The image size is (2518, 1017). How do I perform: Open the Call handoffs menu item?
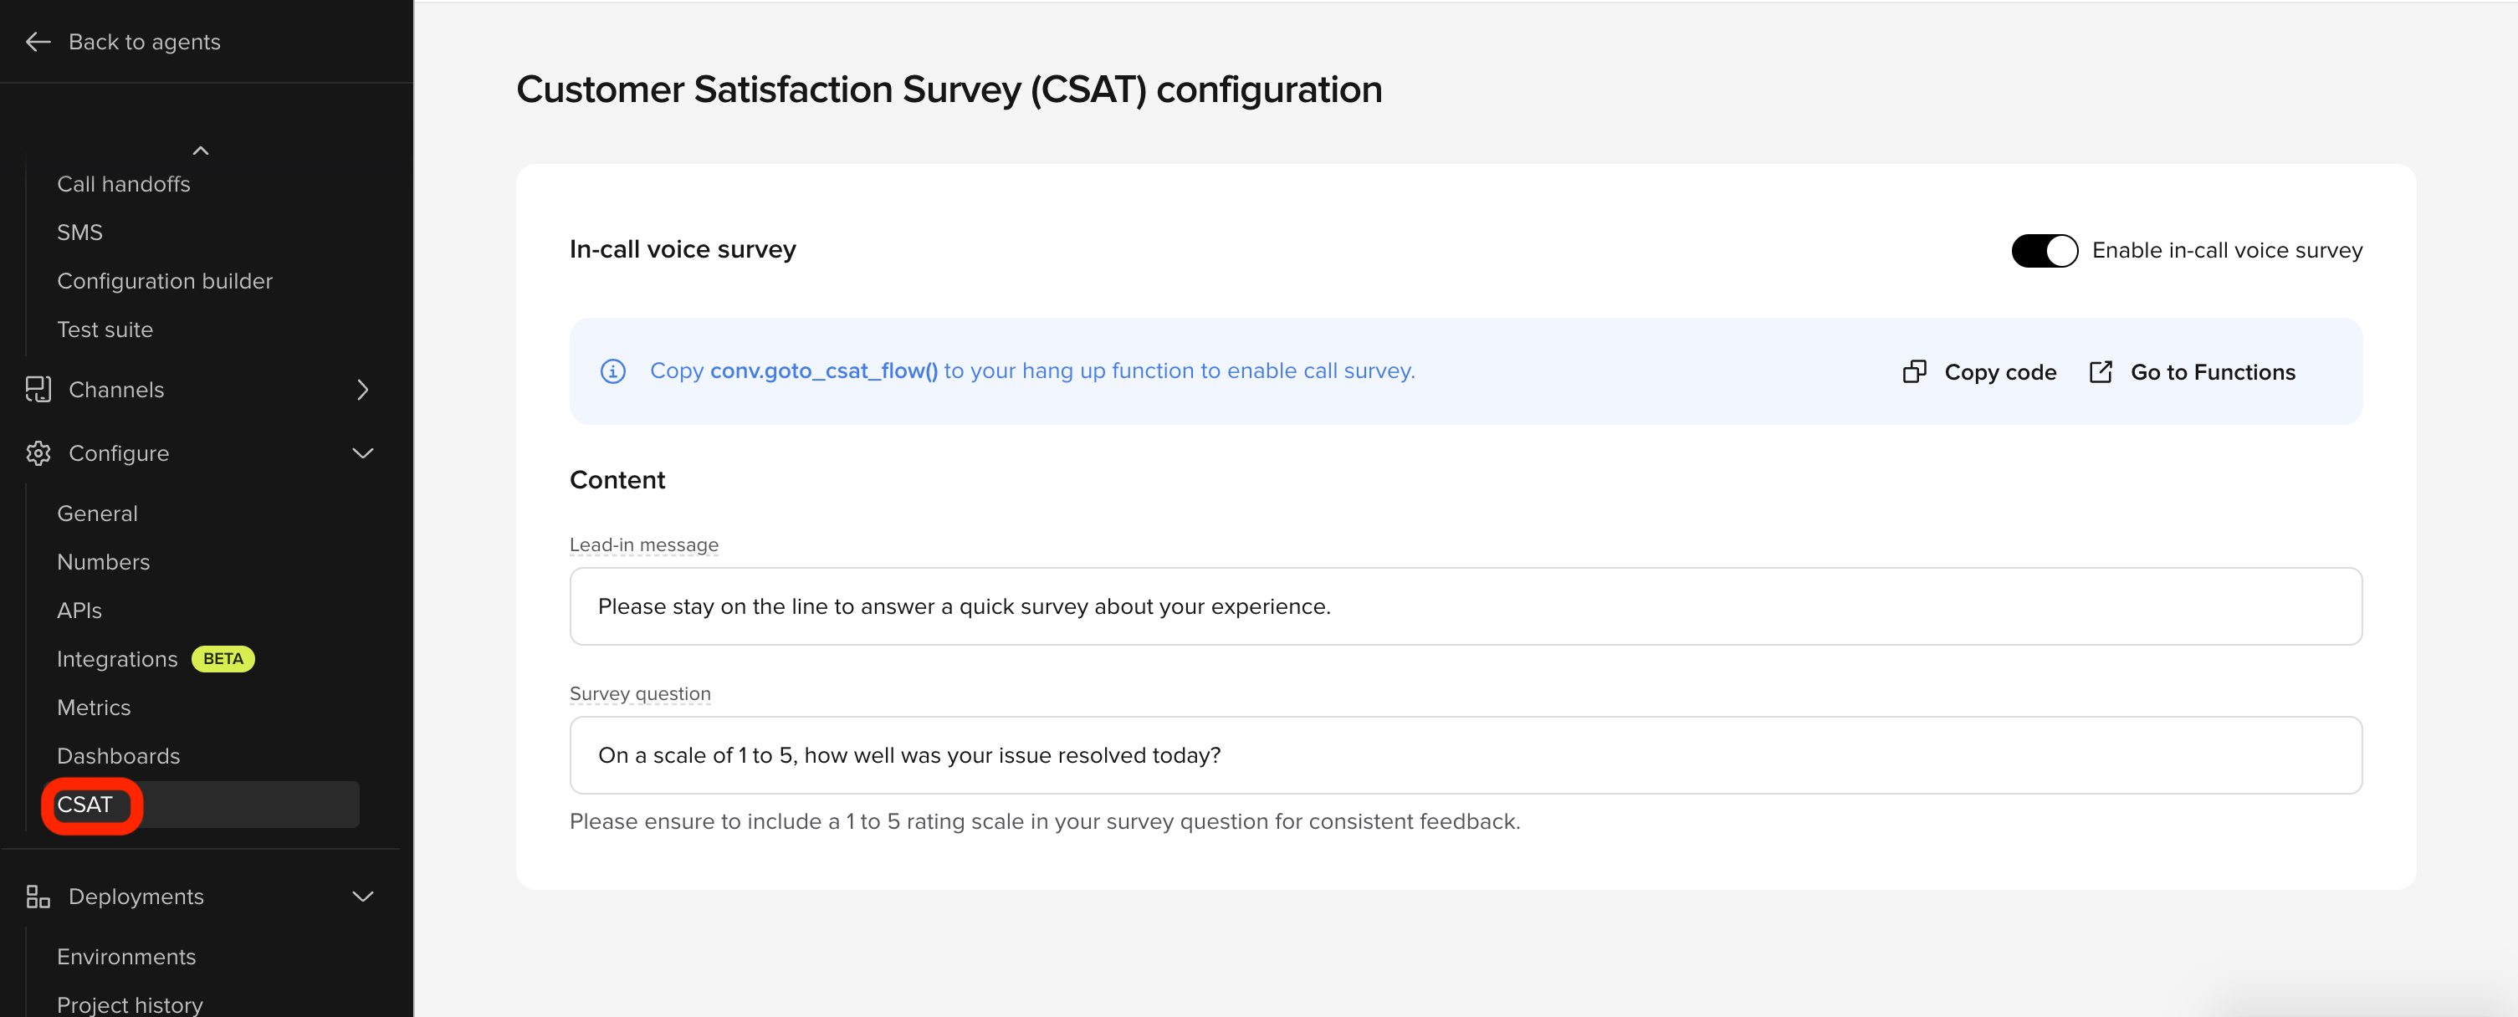coord(123,185)
